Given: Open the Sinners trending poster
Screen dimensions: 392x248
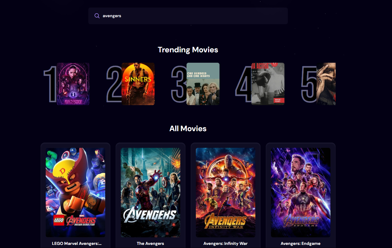Looking at the screenshot, I should coord(138,84).
